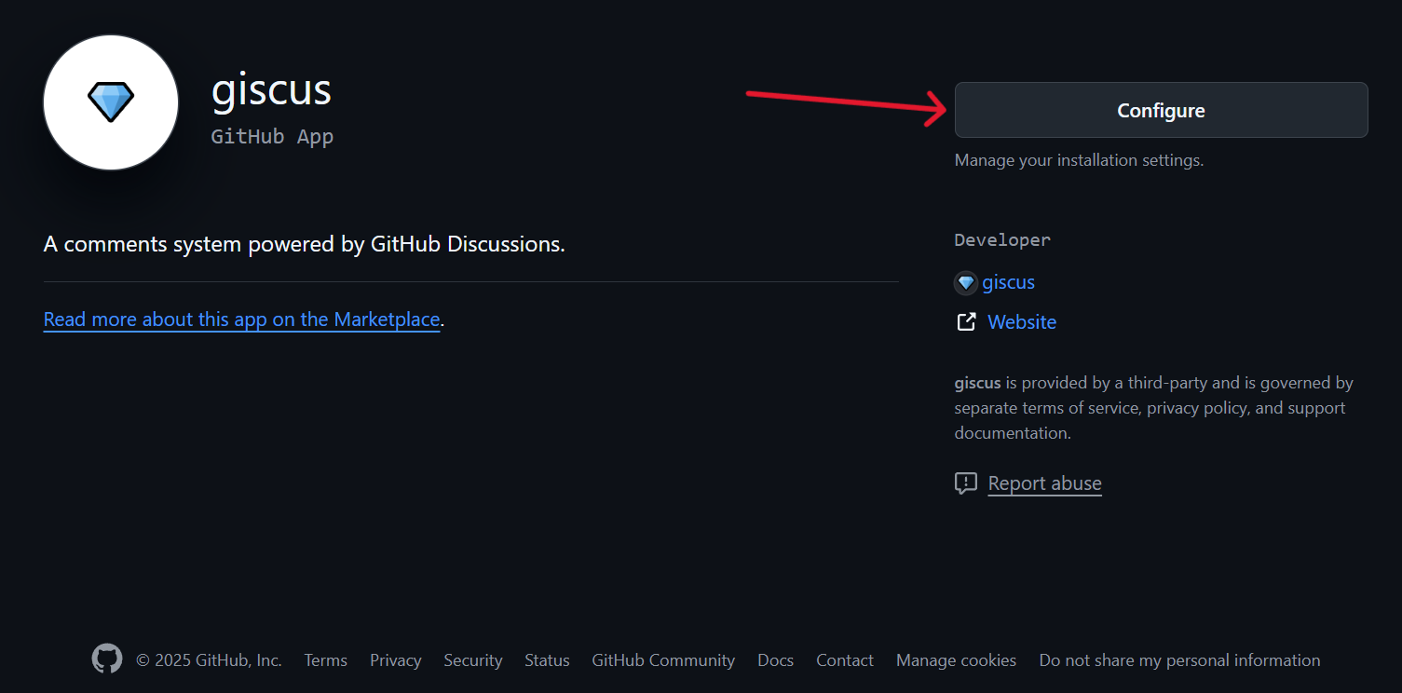
Task: Select the Report abuse link
Action: (x=1044, y=483)
